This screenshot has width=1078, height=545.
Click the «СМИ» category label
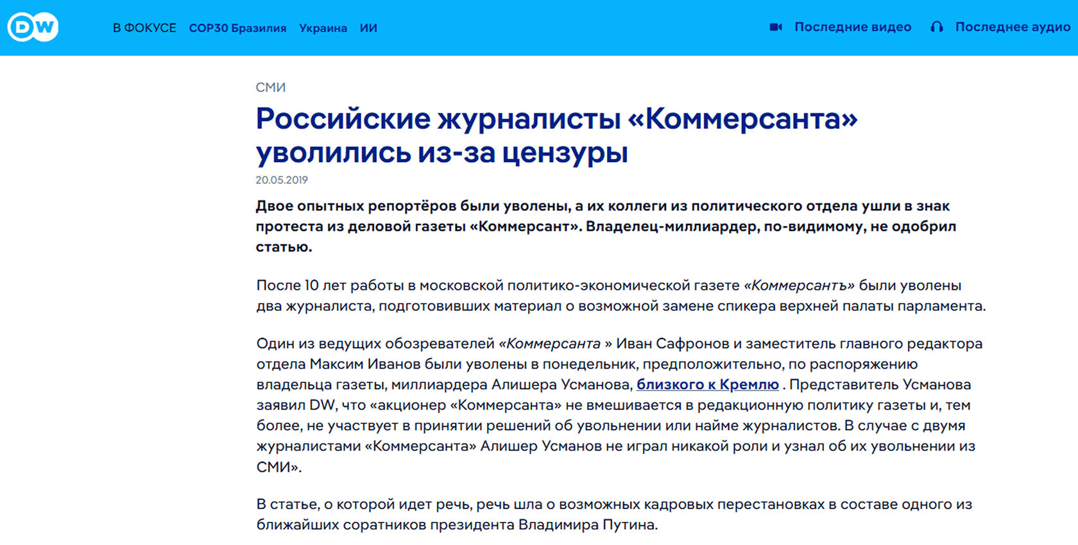click(x=271, y=87)
